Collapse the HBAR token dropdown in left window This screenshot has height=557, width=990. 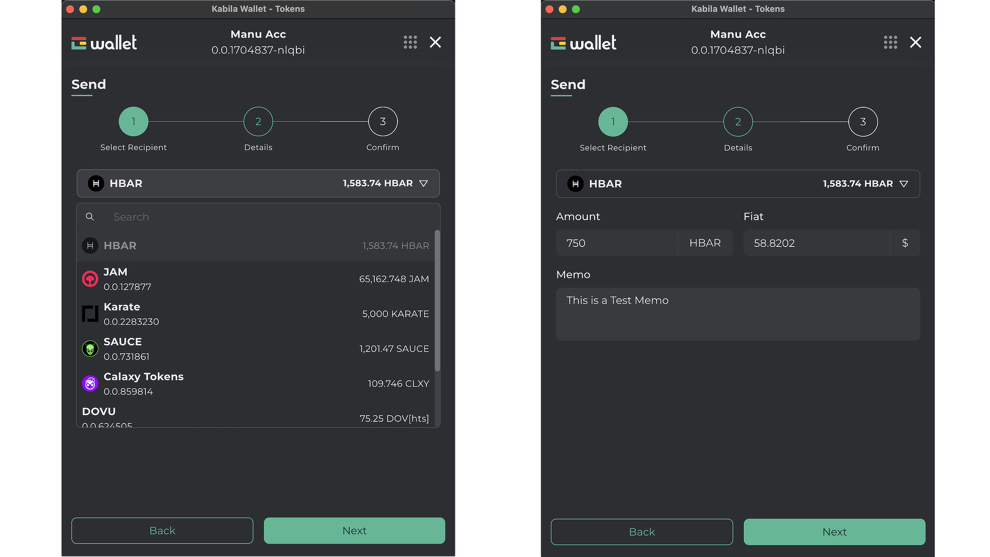tap(423, 184)
